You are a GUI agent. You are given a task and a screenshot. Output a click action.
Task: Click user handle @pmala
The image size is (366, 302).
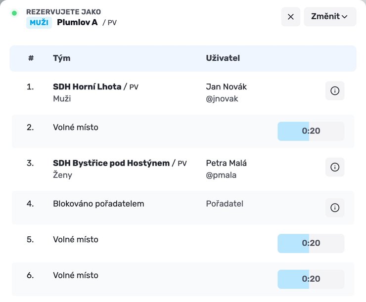point(221,175)
